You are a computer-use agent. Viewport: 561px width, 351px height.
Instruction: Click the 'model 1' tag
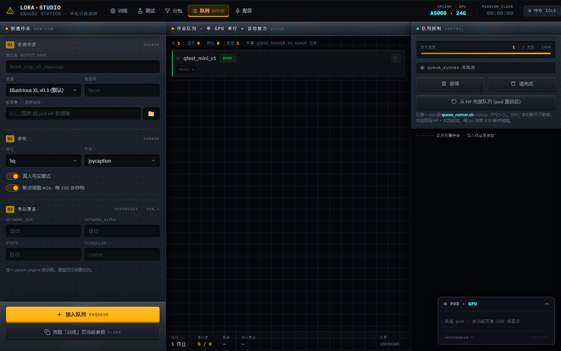tap(186, 69)
